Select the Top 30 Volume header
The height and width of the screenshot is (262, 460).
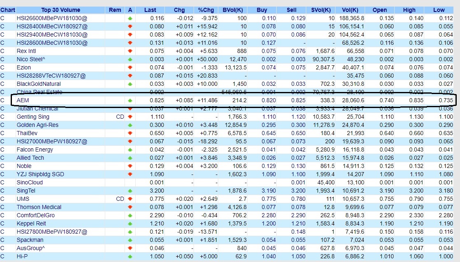pos(61,9)
